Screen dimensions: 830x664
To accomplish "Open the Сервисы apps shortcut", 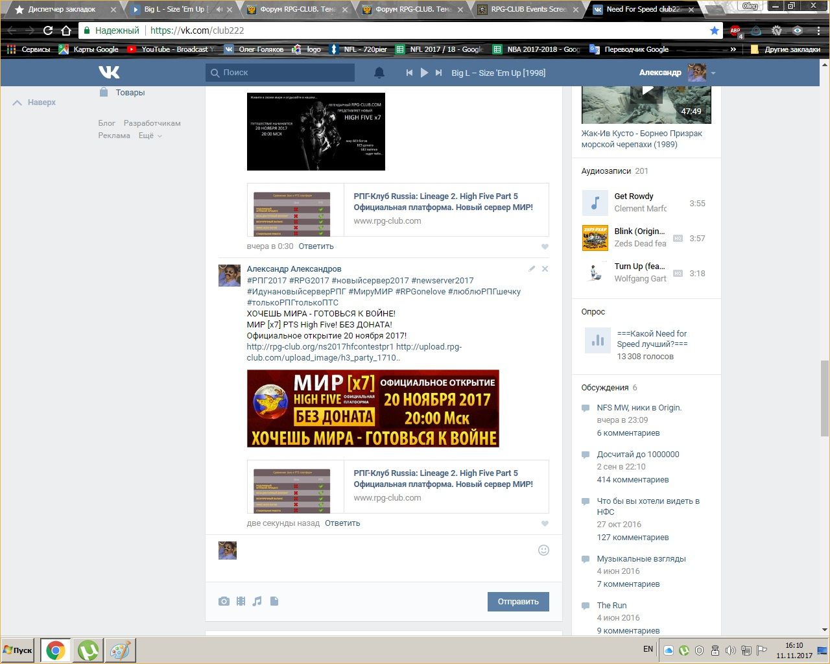I will tap(29, 49).
